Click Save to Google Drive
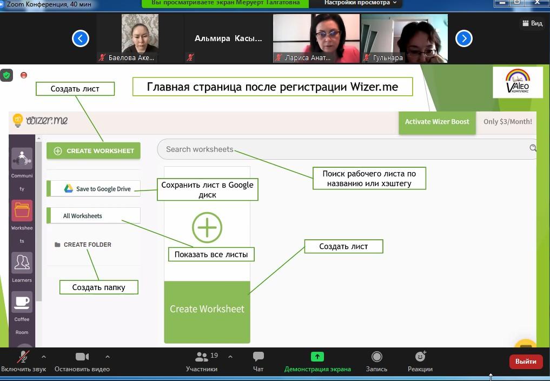Image resolution: width=550 pixels, height=381 pixels. pos(94,188)
